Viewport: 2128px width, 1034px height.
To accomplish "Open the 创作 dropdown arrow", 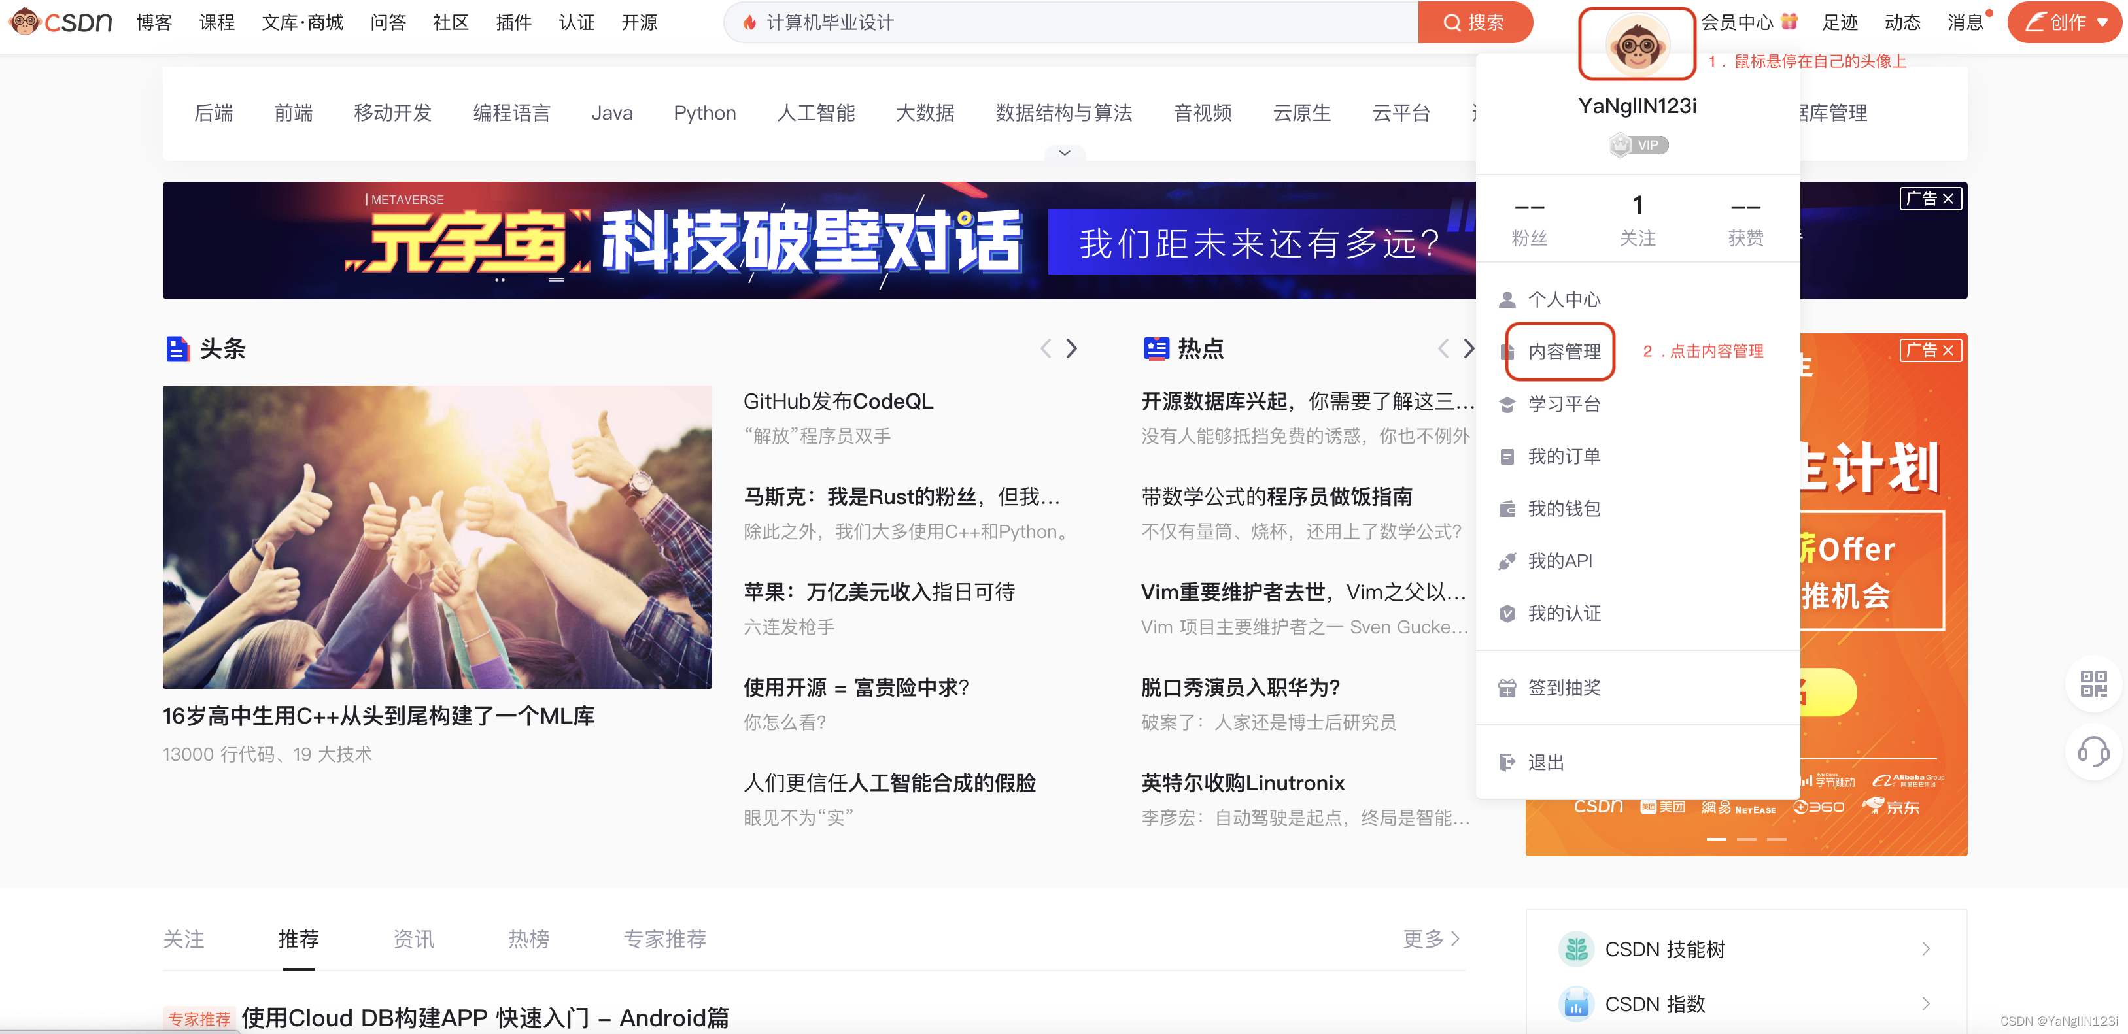I will pos(2103,22).
